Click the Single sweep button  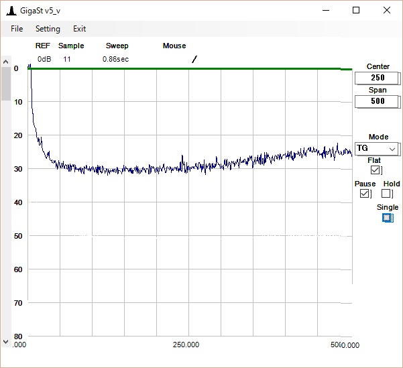pyautogui.click(x=388, y=218)
